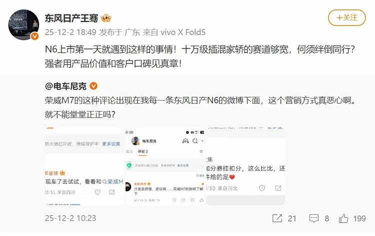Click the 荣威M search link in first thumbnail

(113, 181)
